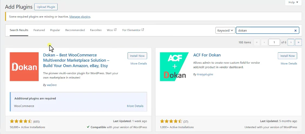Viewport: 305px width, 134px height.
Task: Open the ACF For Dokan title link
Action: 207,55
